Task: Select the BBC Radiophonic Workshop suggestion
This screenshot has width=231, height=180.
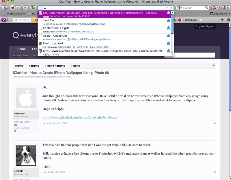Action: click(104, 14)
